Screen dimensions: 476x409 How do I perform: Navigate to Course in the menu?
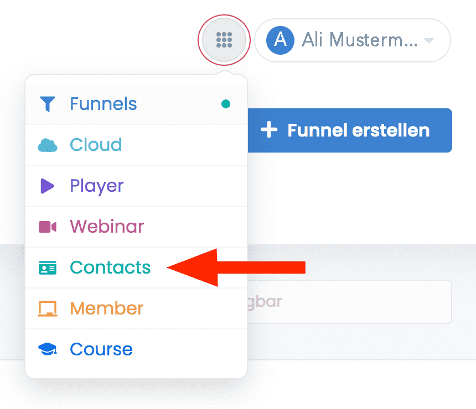tap(101, 349)
